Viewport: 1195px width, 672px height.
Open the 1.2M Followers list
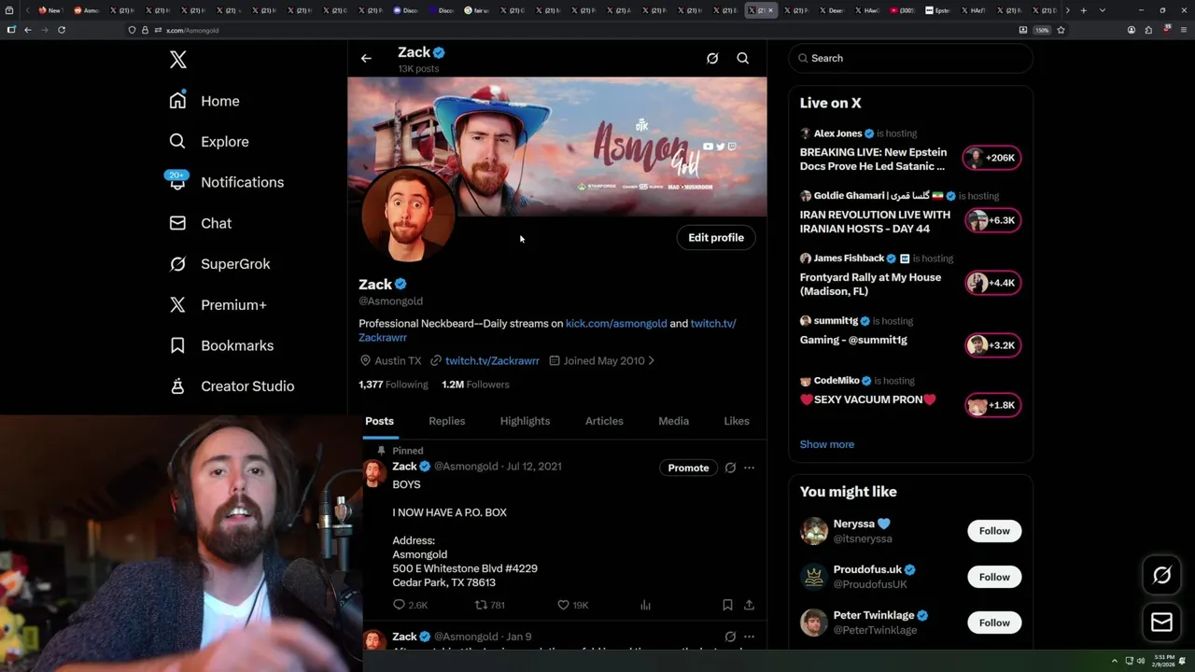[475, 385]
